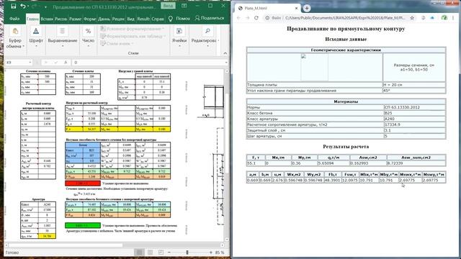Open Условное форматирование dropdown
The width and height of the screenshot is (461, 259).
click(x=132, y=29)
